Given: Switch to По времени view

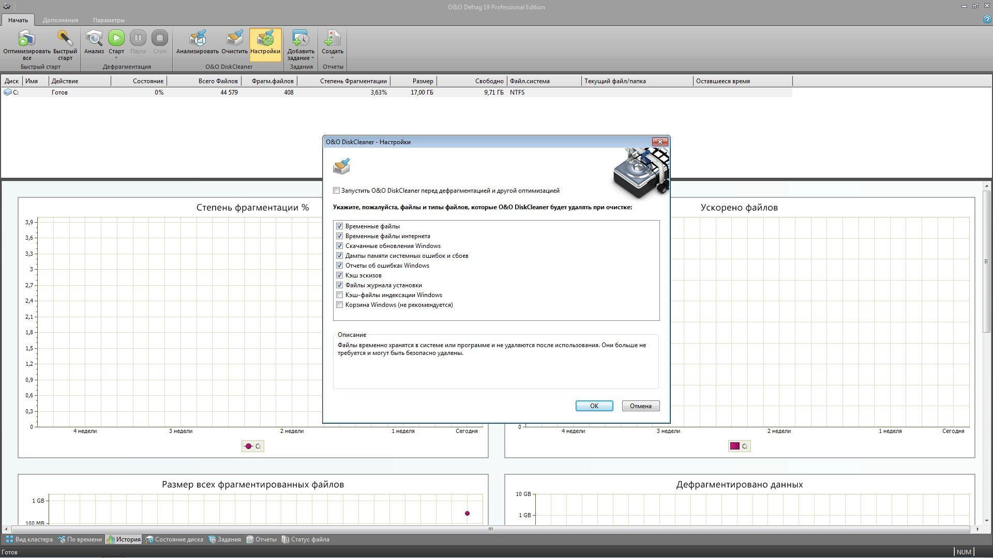Looking at the screenshot, I should [x=80, y=539].
